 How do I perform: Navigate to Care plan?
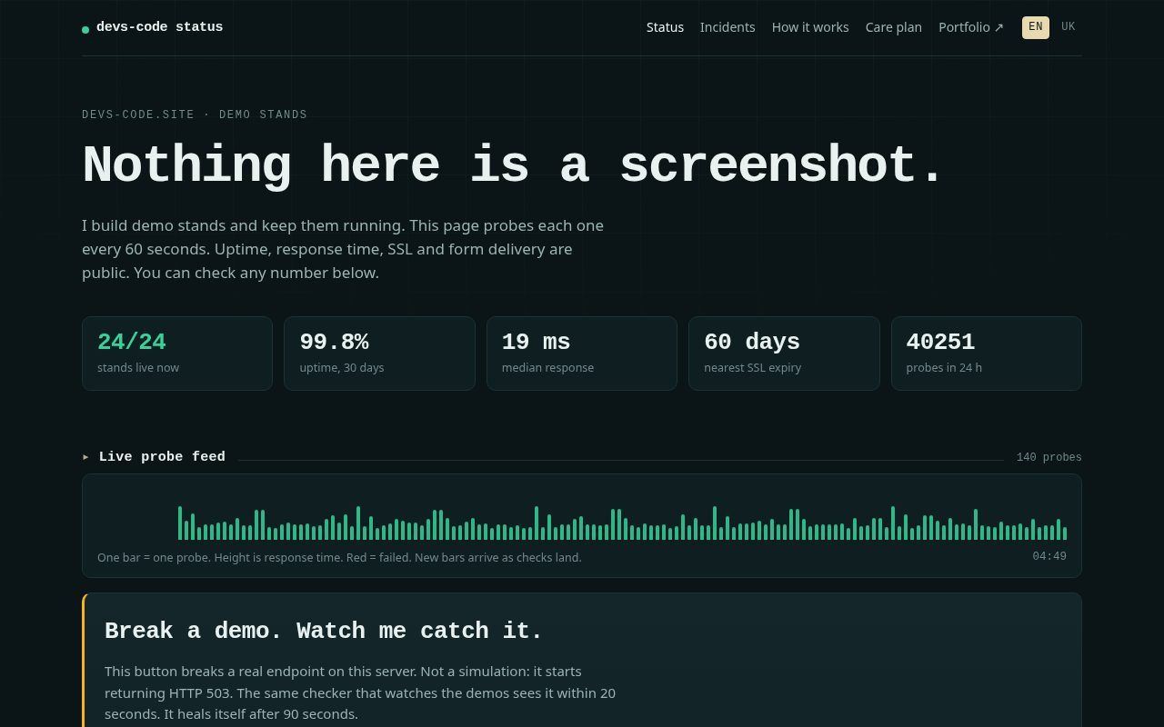coord(894,27)
